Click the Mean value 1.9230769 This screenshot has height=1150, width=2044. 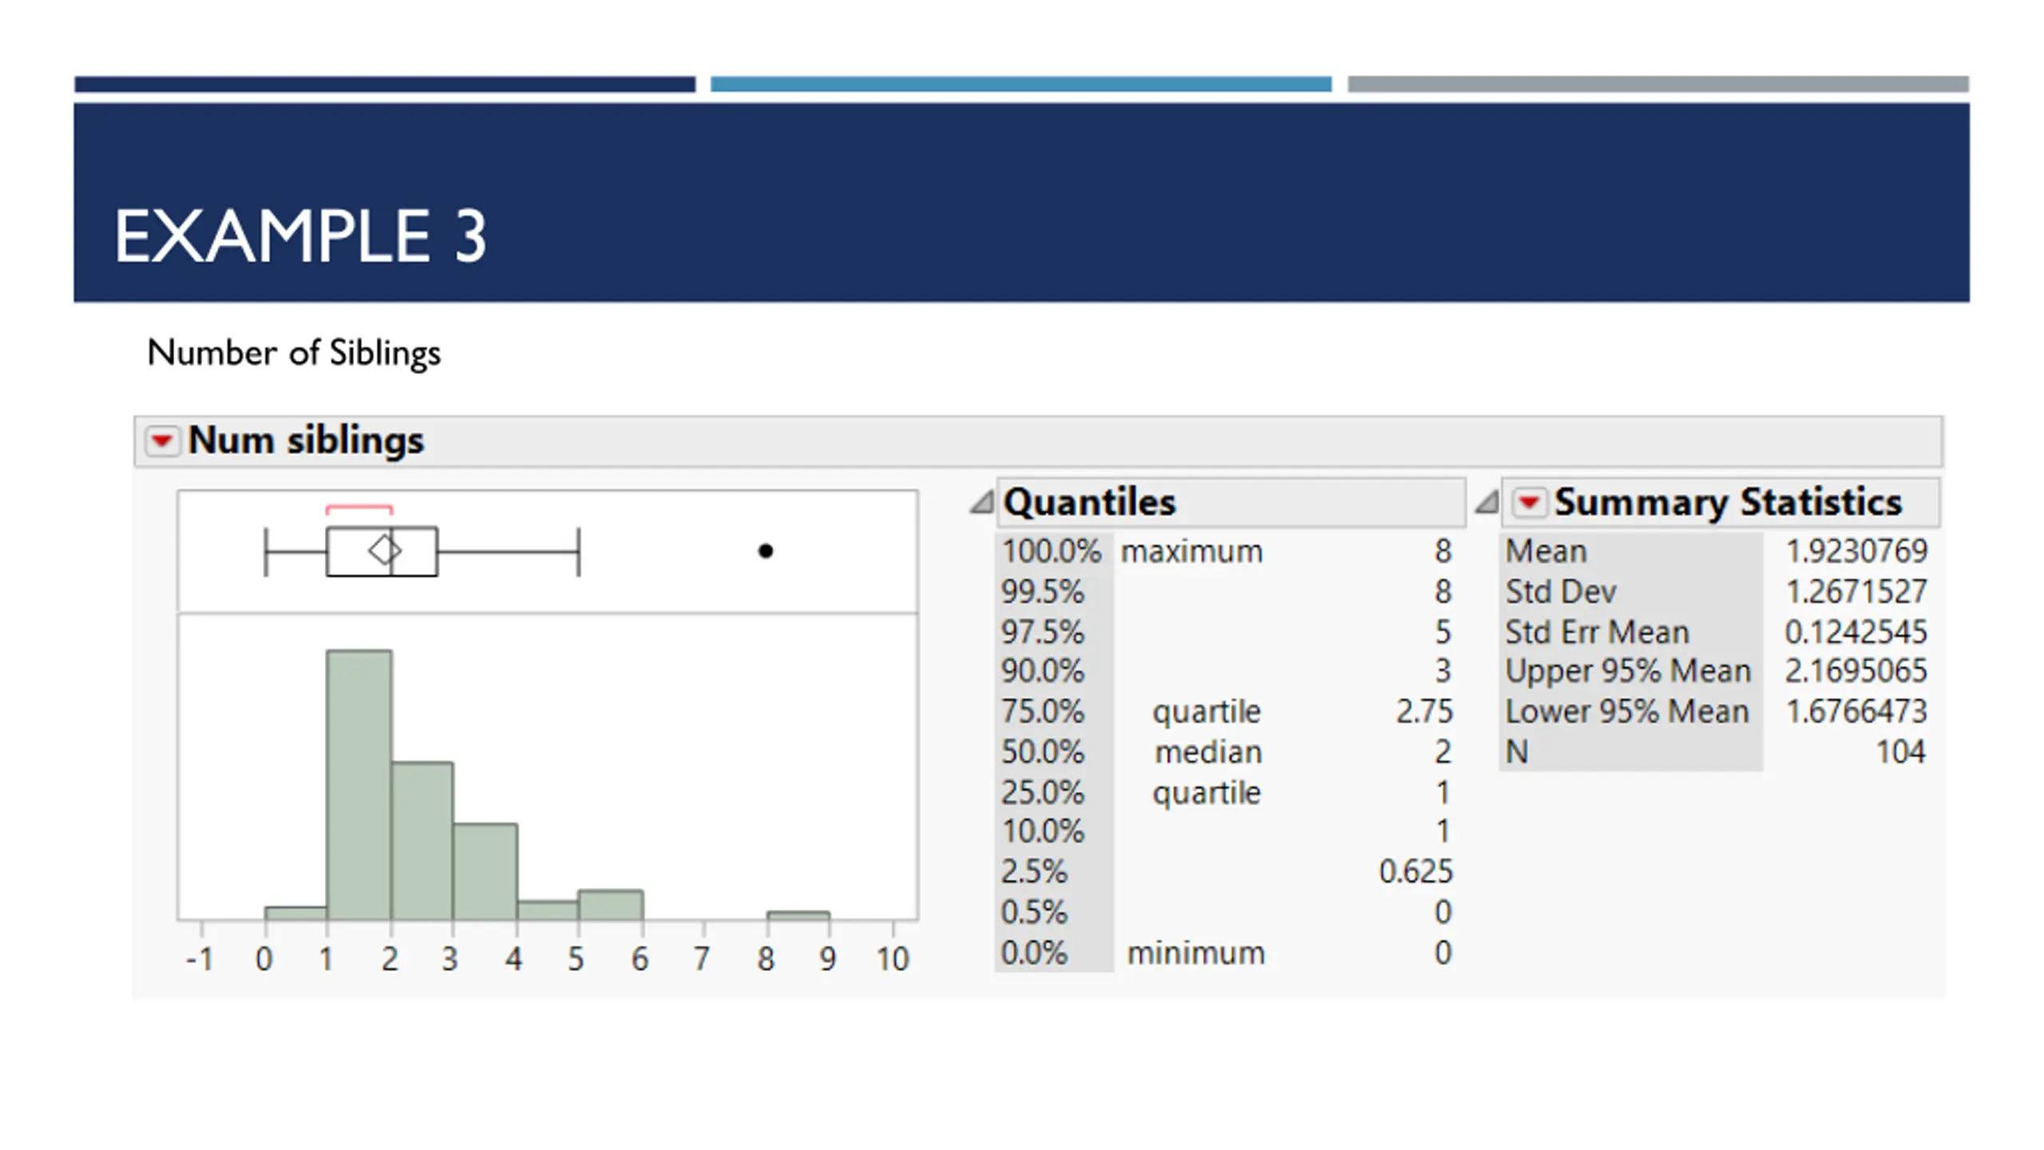[1856, 551]
